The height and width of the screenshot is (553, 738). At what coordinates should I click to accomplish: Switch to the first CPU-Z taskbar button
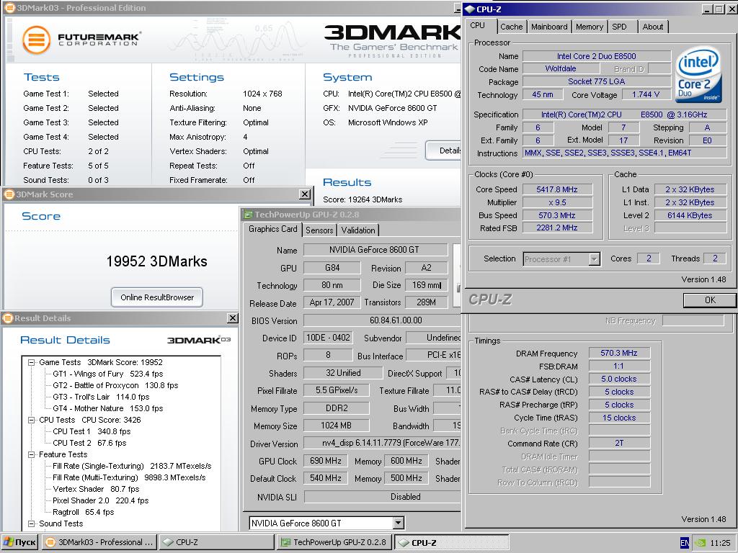coord(216,542)
